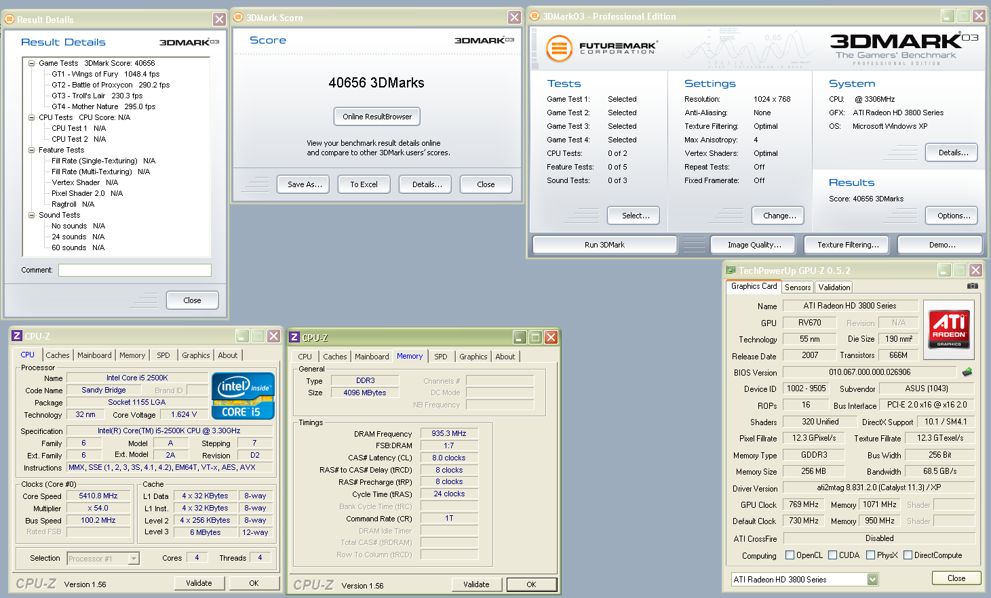
Task: Select GT4 - Mother Nature result row
Action: point(103,106)
